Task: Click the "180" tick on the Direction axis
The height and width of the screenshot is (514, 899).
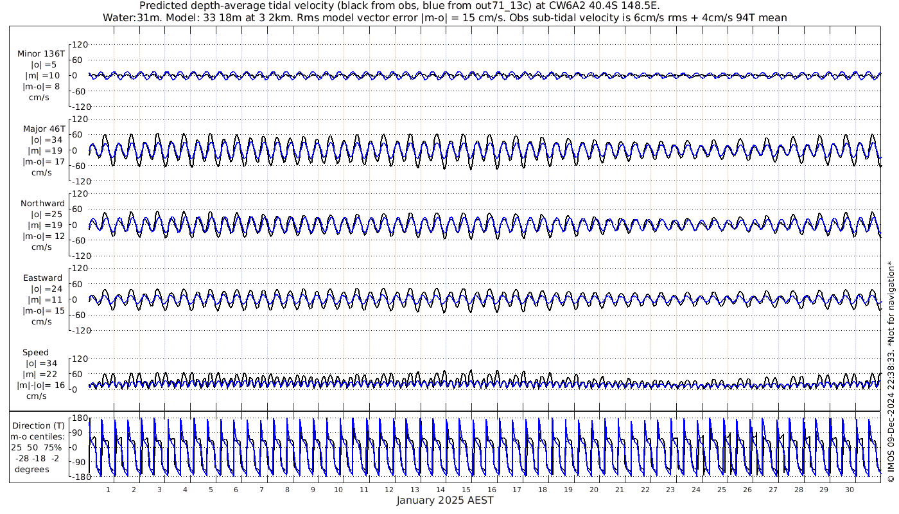Action: tap(80, 418)
